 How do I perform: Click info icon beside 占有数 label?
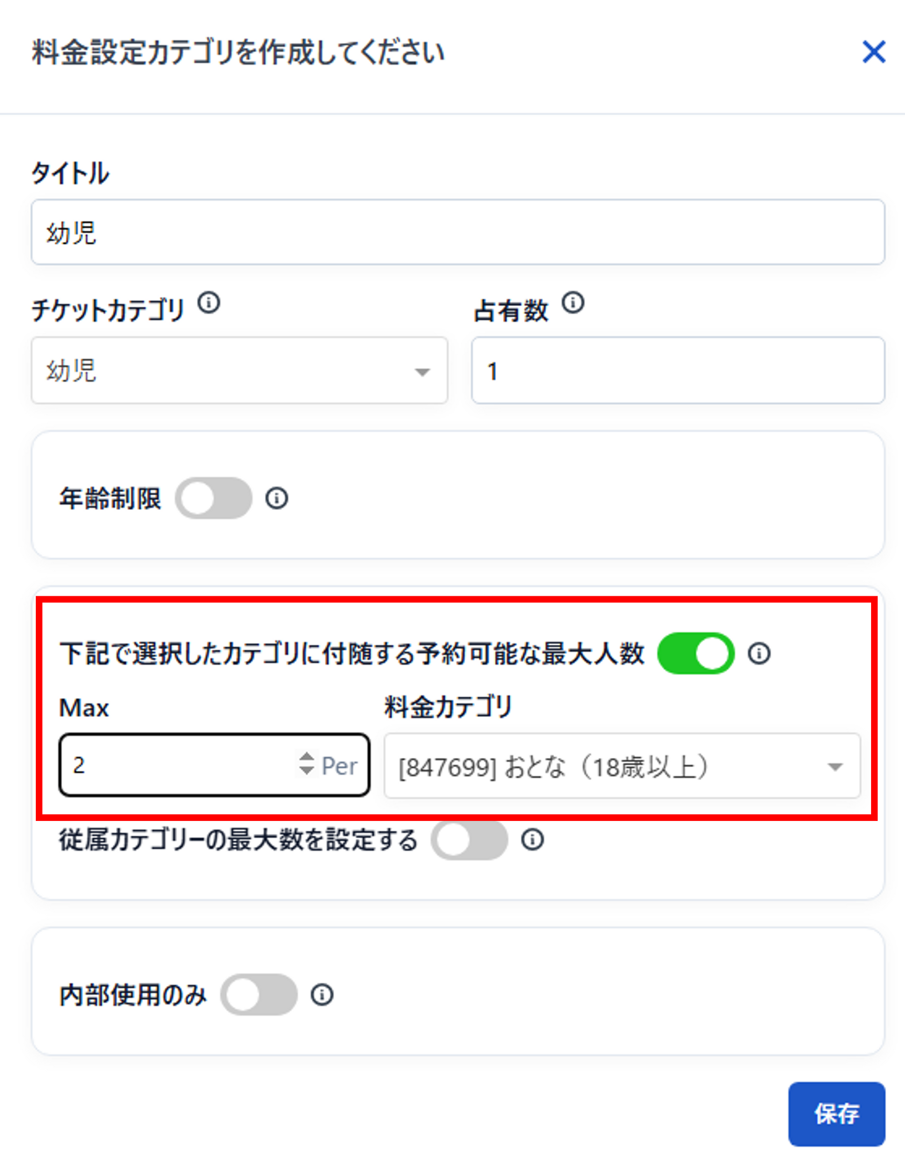click(x=573, y=303)
